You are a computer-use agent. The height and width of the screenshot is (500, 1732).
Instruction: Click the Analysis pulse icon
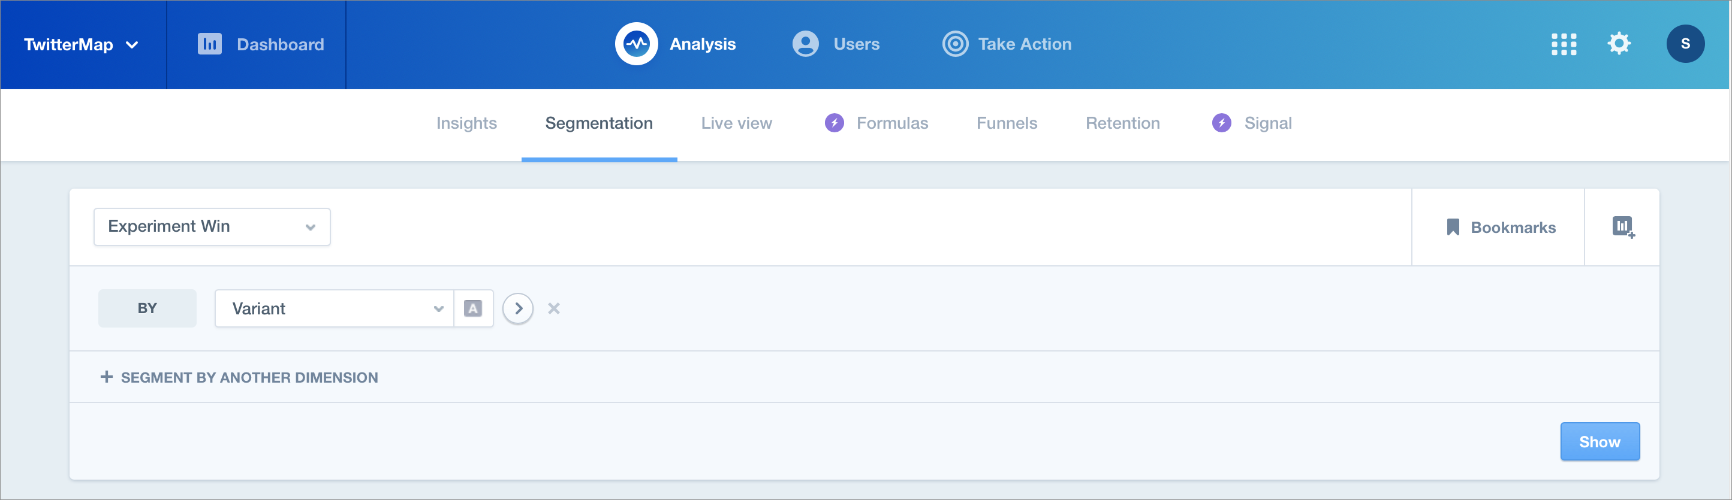(636, 44)
